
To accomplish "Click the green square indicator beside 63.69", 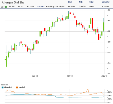I will [6, 6].
